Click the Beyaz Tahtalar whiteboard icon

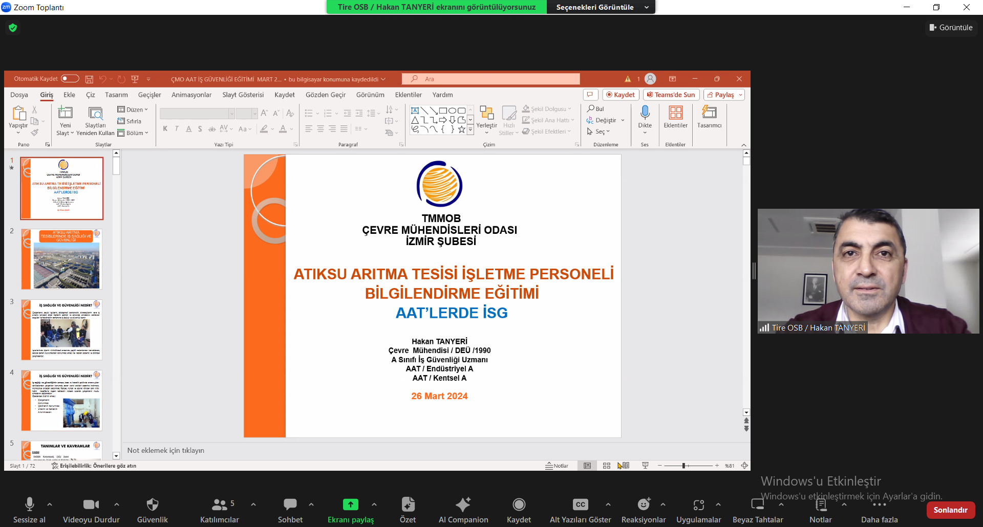[757, 504]
